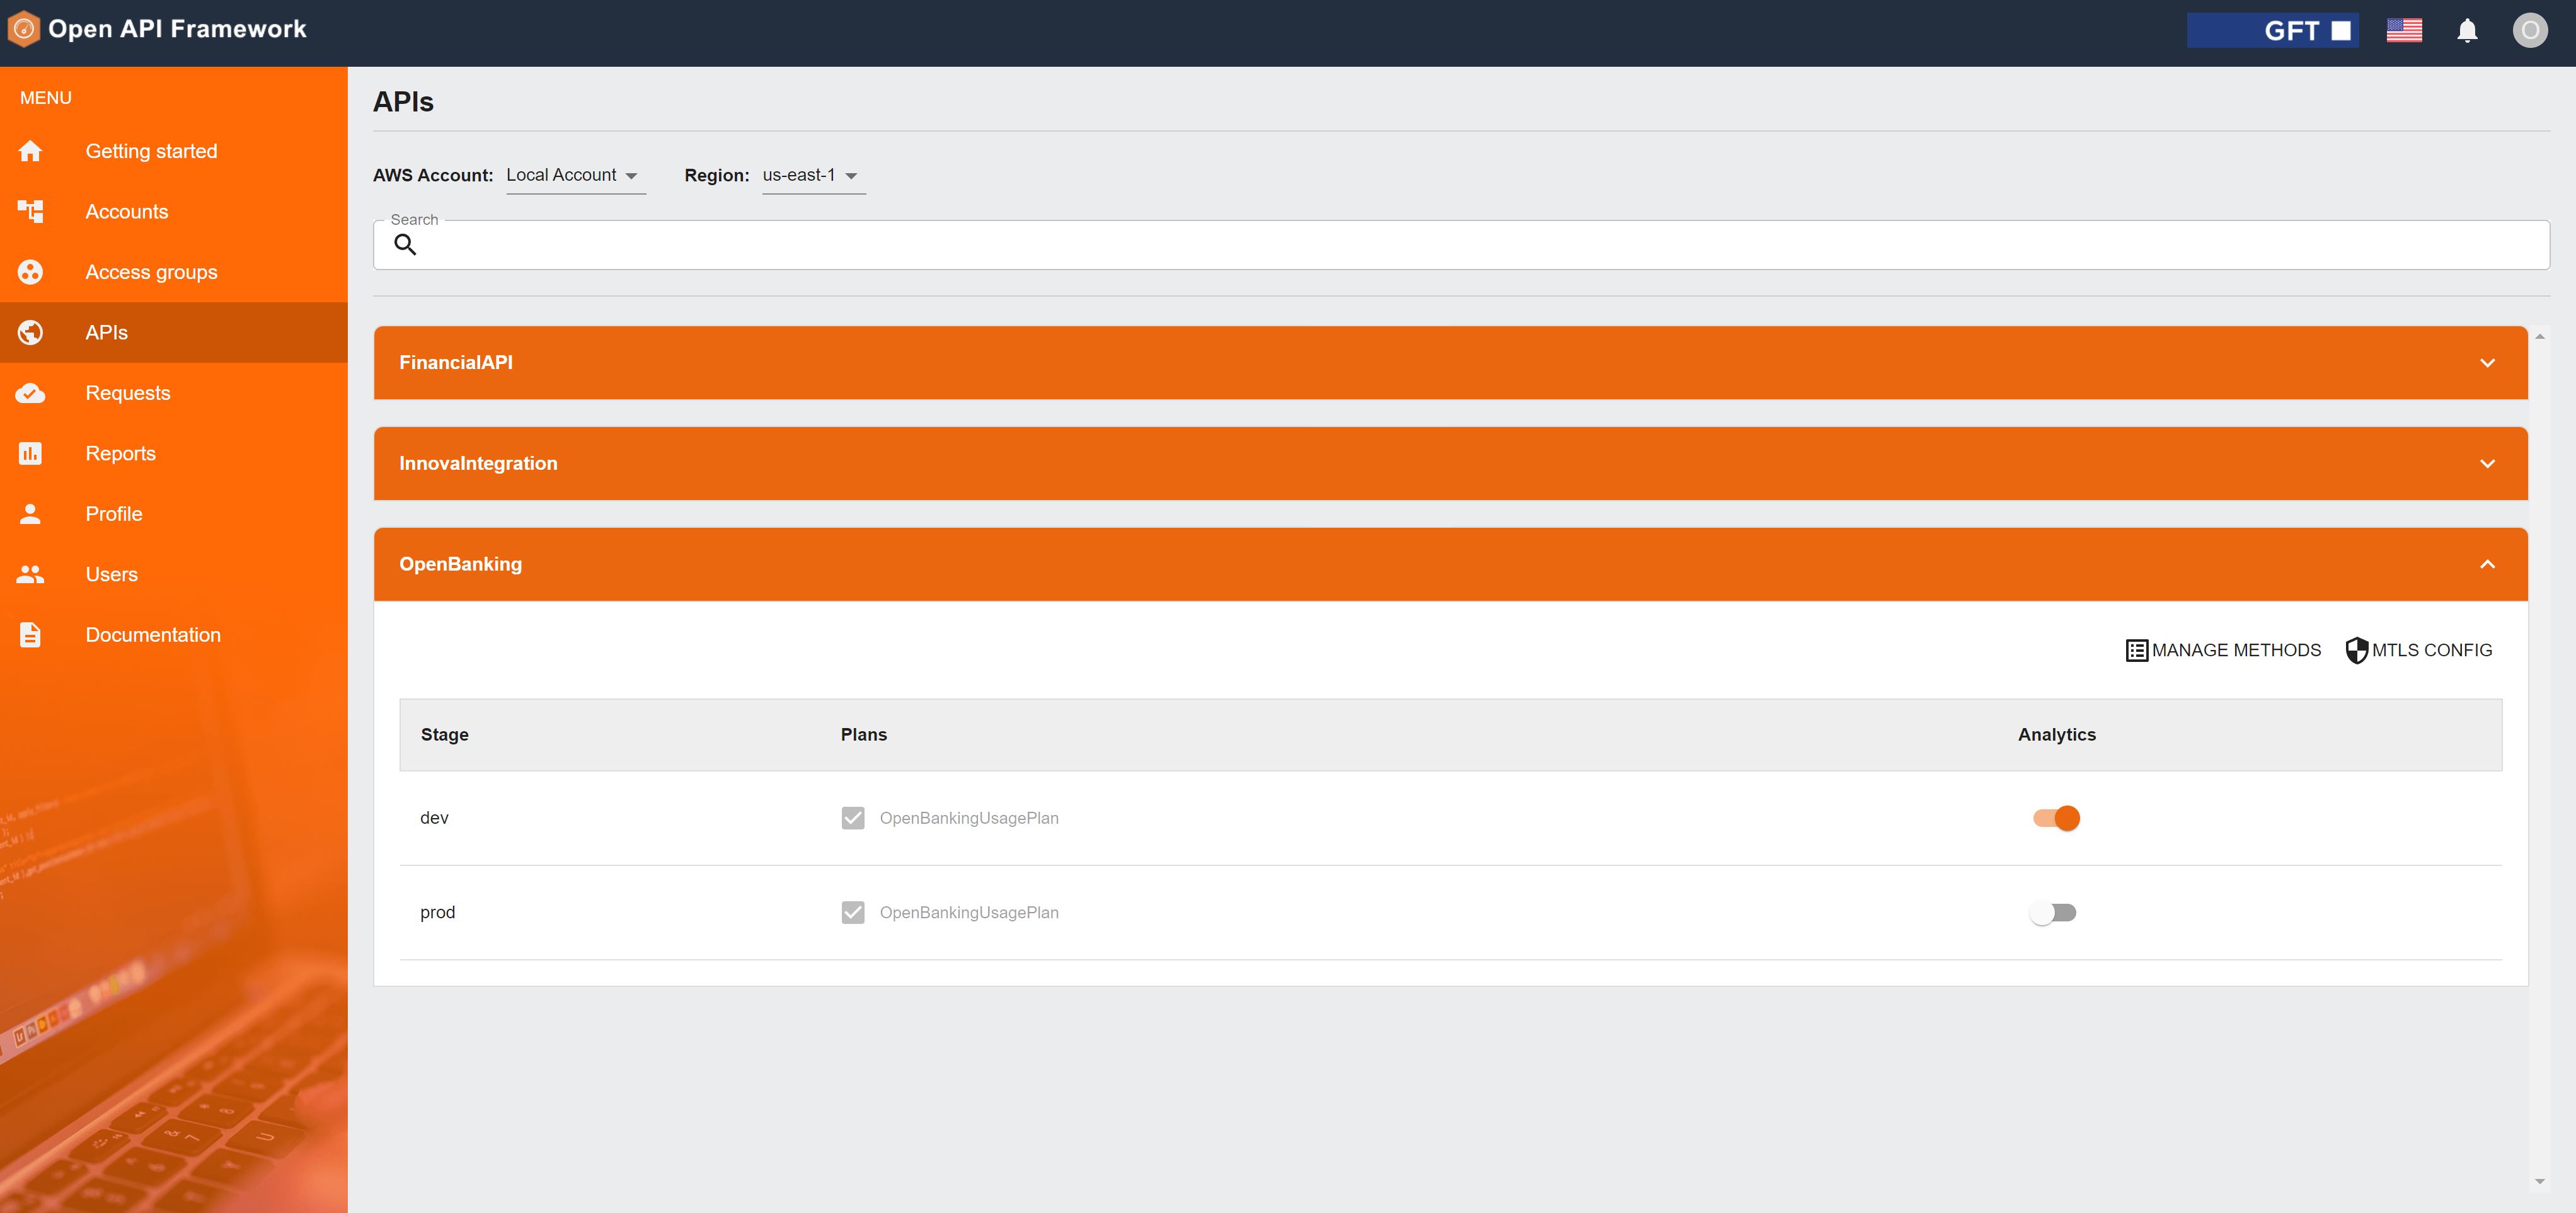Image resolution: width=2576 pixels, height=1213 pixels.
Task: Click the Reports bar chart icon
Action: [x=30, y=453]
